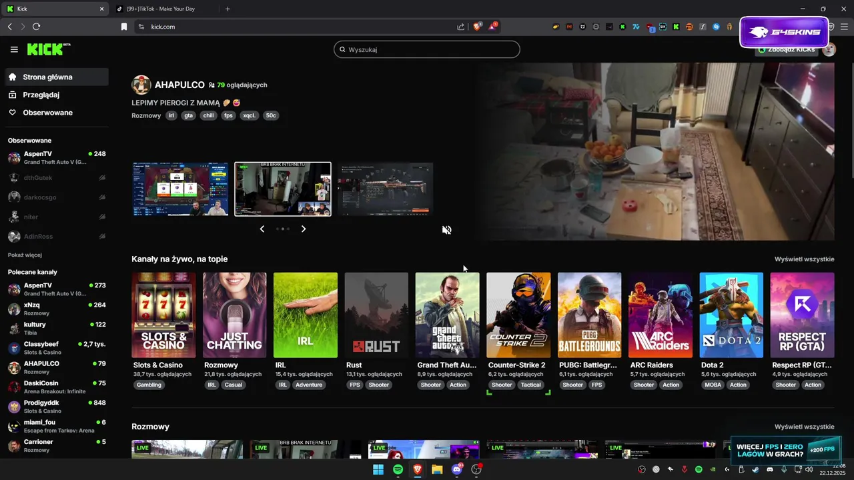Click the G4SKINS extension banner

pos(784,32)
